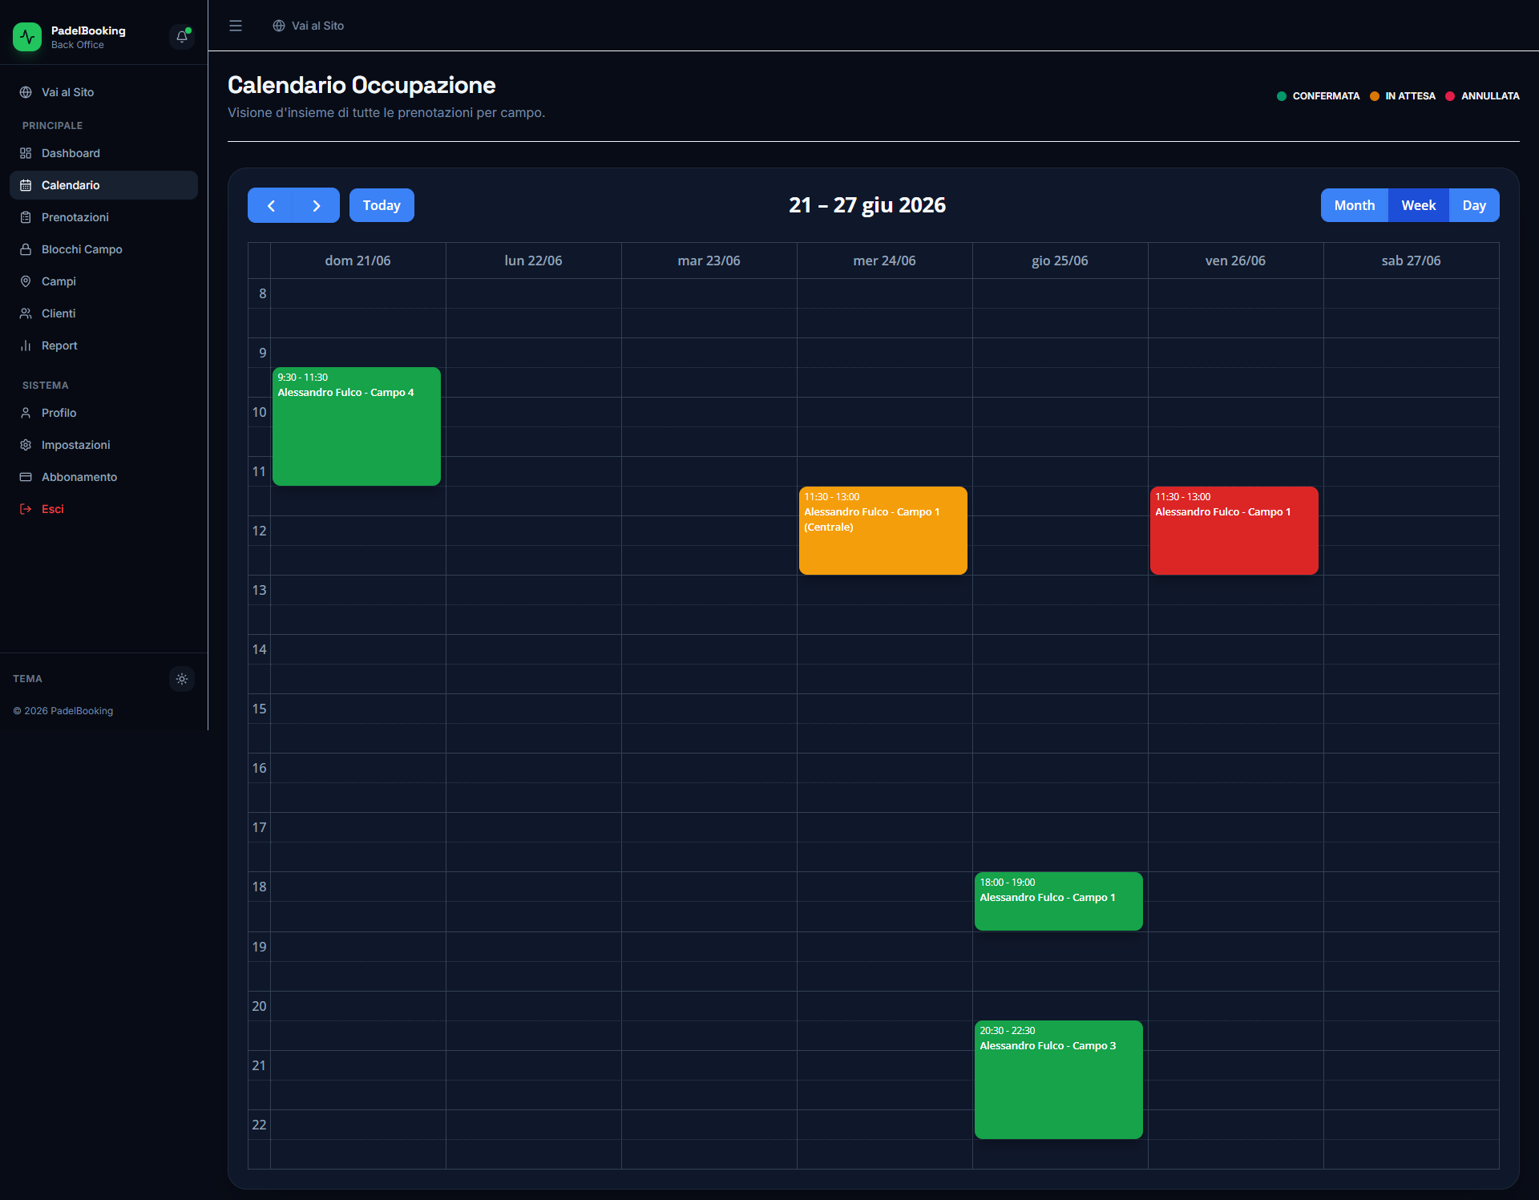Image resolution: width=1539 pixels, height=1200 pixels.
Task: Select lun 22/06 column header
Action: pos(533,261)
